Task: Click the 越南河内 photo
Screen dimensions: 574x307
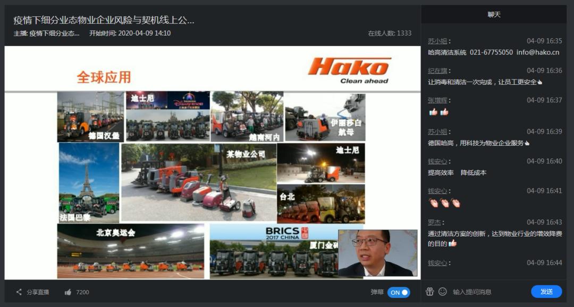Action: [247, 117]
